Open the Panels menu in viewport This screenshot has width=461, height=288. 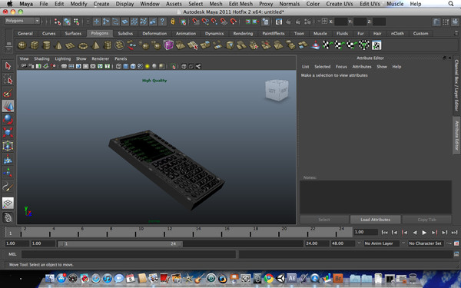pyautogui.click(x=121, y=58)
